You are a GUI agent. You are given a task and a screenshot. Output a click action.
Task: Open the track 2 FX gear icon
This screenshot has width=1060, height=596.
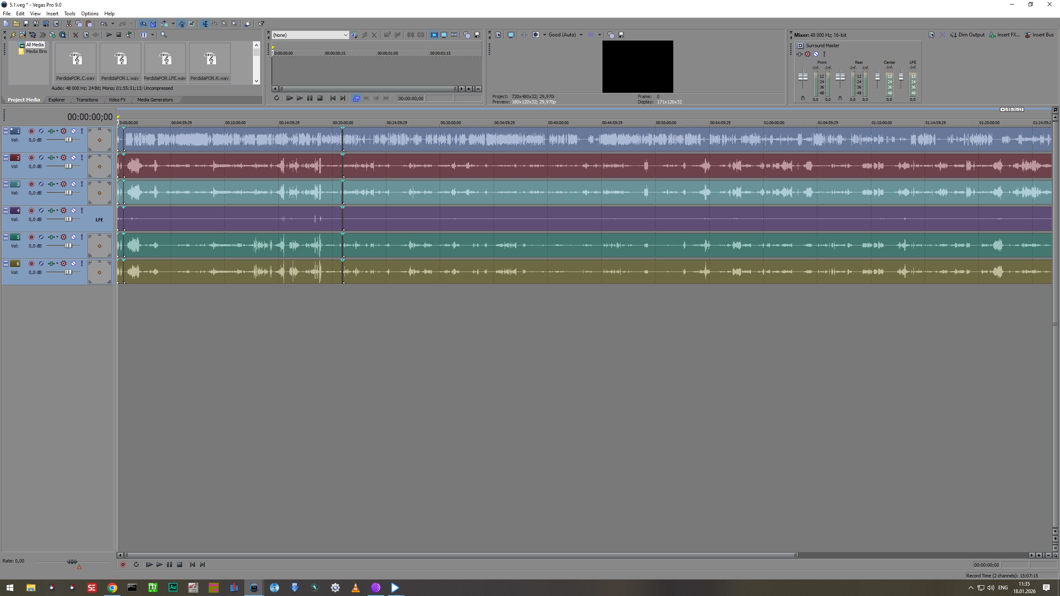coord(63,158)
